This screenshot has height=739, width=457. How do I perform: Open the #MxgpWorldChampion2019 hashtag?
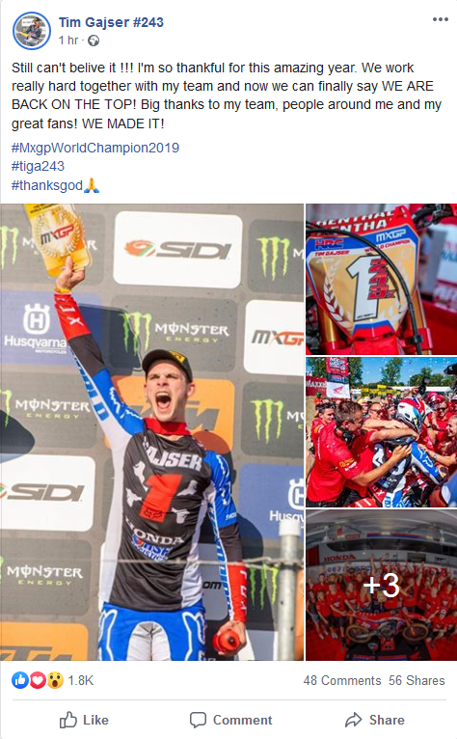[x=95, y=148]
